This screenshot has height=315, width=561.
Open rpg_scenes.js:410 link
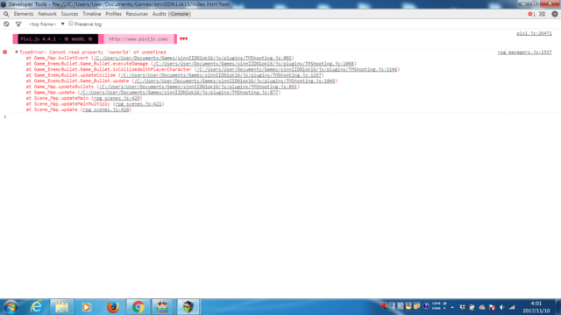pos(106,109)
